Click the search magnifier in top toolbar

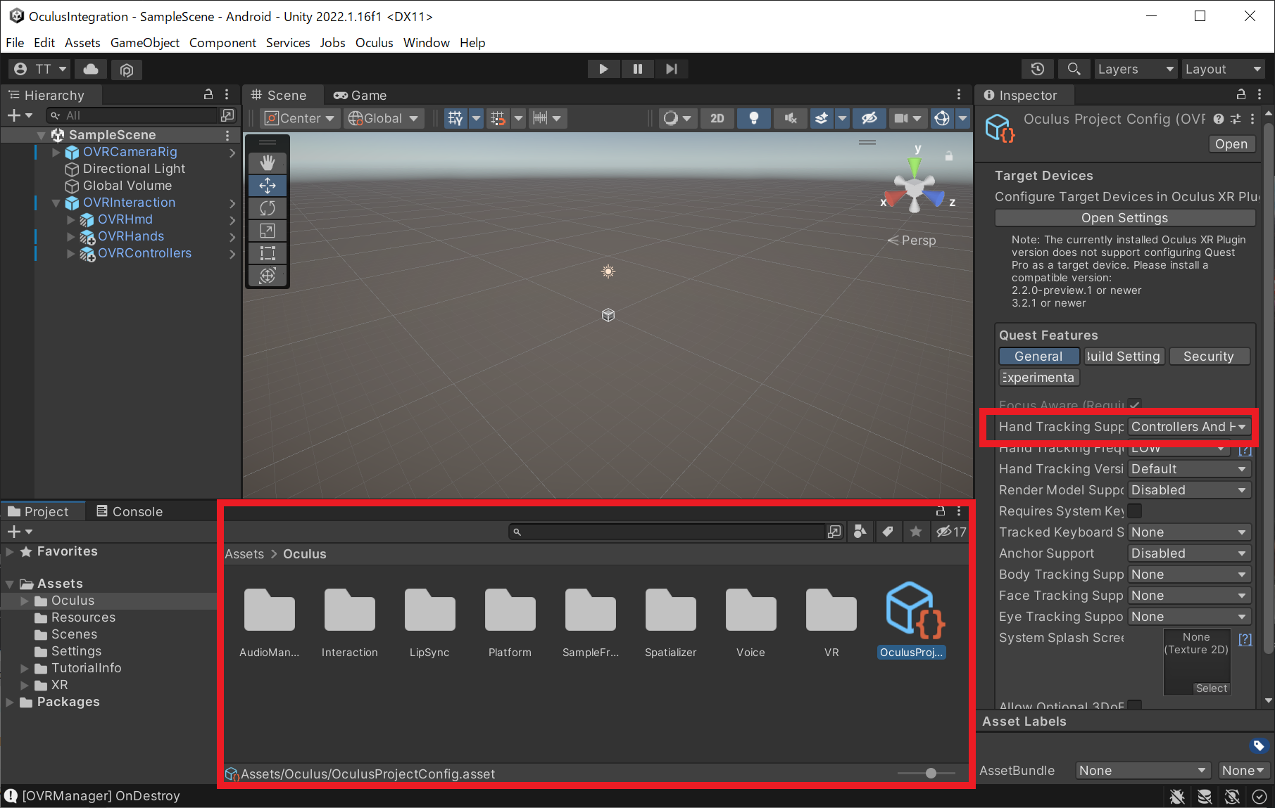click(1074, 69)
